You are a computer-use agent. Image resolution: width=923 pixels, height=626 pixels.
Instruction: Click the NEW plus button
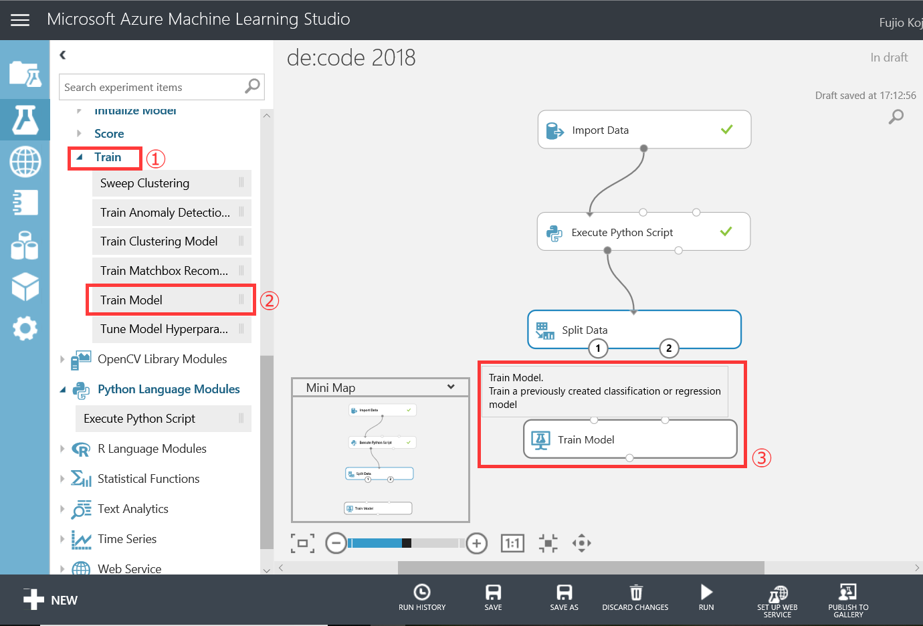50,600
